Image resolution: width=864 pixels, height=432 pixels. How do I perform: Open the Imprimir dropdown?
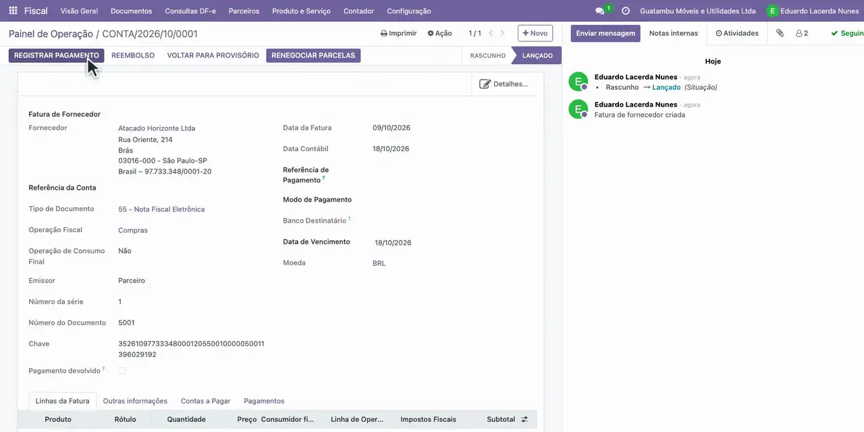tap(399, 33)
